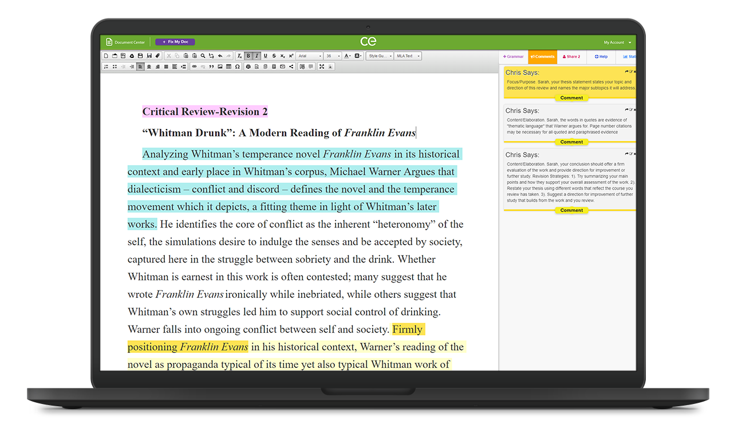Print the document
Image resolution: width=734 pixels, height=424 pixels.
pyautogui.click(x=248, y=66)
